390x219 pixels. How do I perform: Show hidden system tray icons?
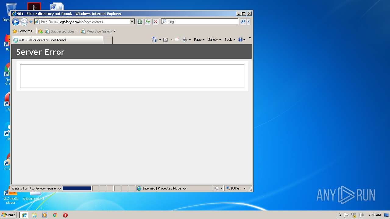[x=340, y=215]
